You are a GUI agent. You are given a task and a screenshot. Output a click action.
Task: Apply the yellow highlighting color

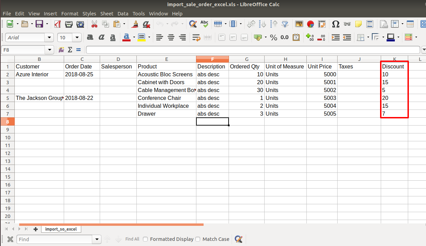point(142,37)
